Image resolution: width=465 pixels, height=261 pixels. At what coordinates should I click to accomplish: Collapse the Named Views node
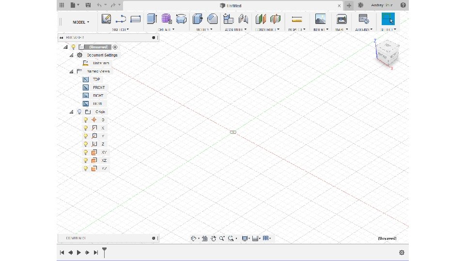[x=72, y=72]
